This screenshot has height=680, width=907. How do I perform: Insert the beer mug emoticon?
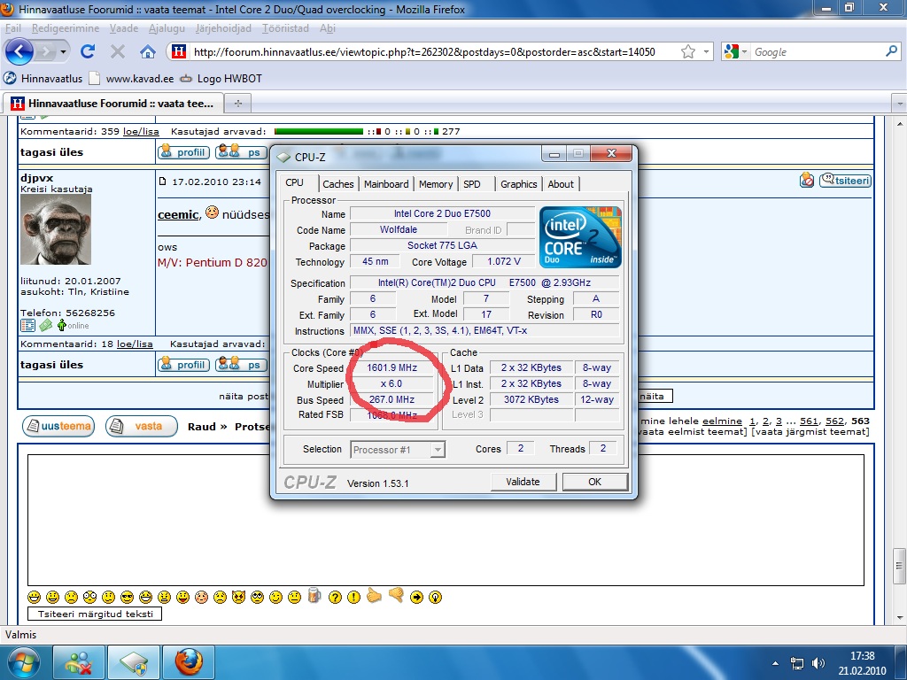click(314, 596)
